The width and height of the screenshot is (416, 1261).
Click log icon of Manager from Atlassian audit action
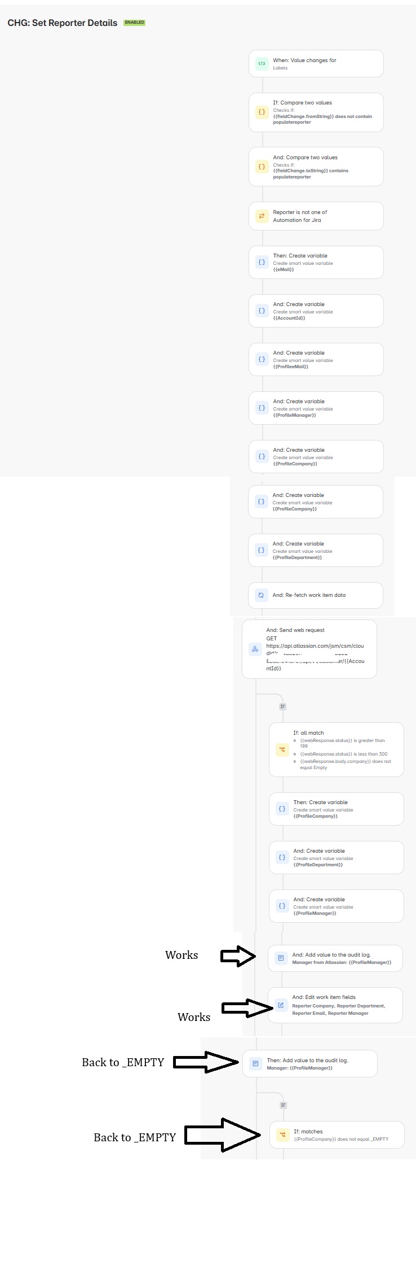281,958
